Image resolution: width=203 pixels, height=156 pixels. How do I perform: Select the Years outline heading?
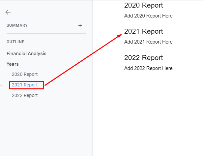coord(13,64)
